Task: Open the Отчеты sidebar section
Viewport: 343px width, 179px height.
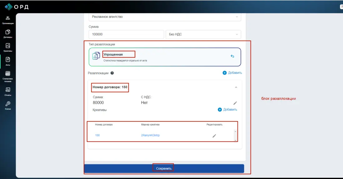Action: coord(8,92)
